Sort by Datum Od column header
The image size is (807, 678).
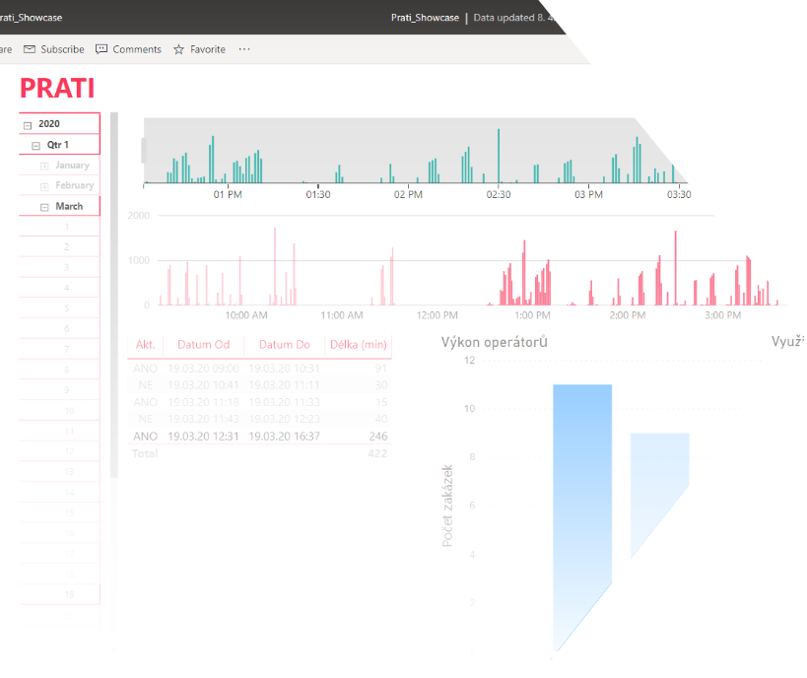203,344
